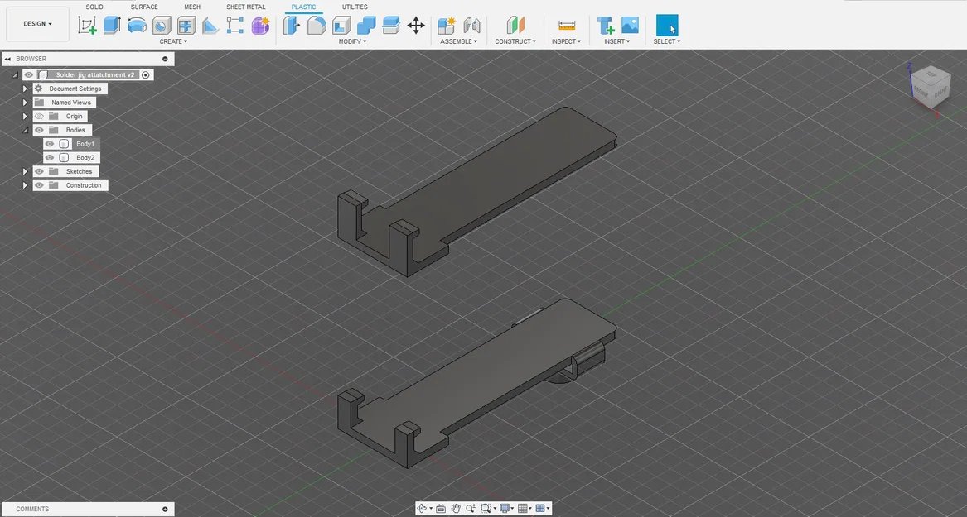The image size is (967, 517).
Task: Collapse the root component tree
Action: click(15, 74)
